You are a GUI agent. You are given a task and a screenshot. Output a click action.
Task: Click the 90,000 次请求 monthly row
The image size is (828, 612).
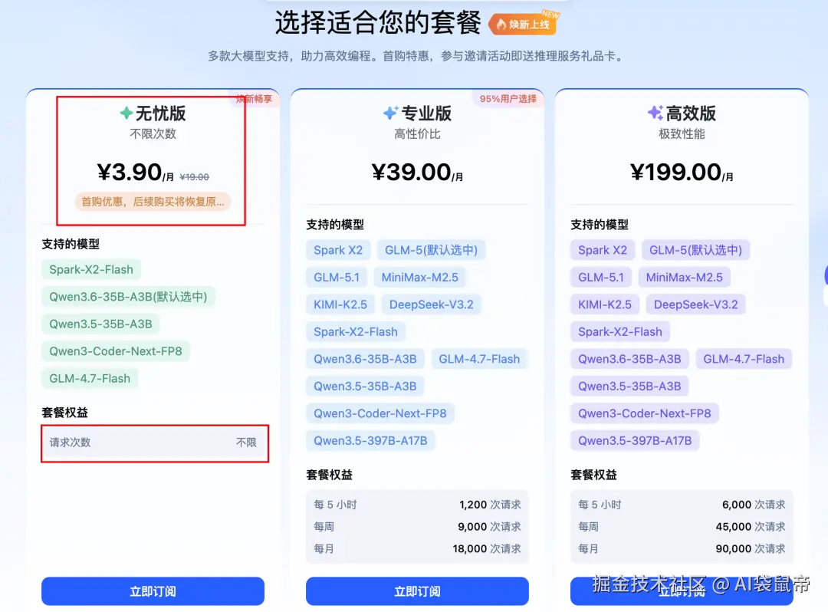(x=682, y=548)
